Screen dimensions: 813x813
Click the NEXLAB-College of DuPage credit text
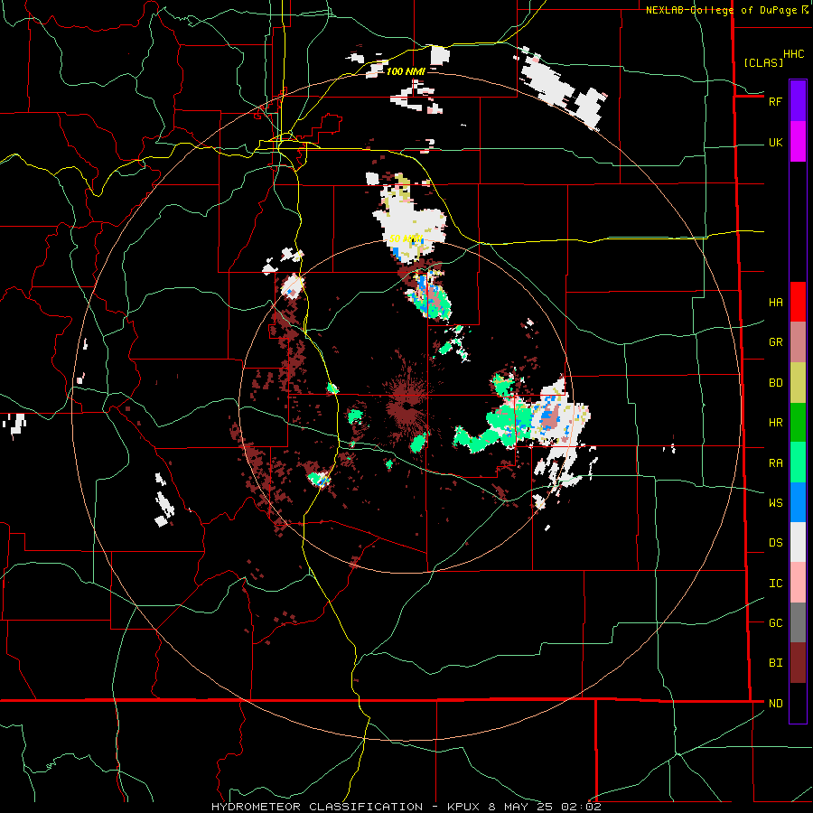tap(721, 10)
